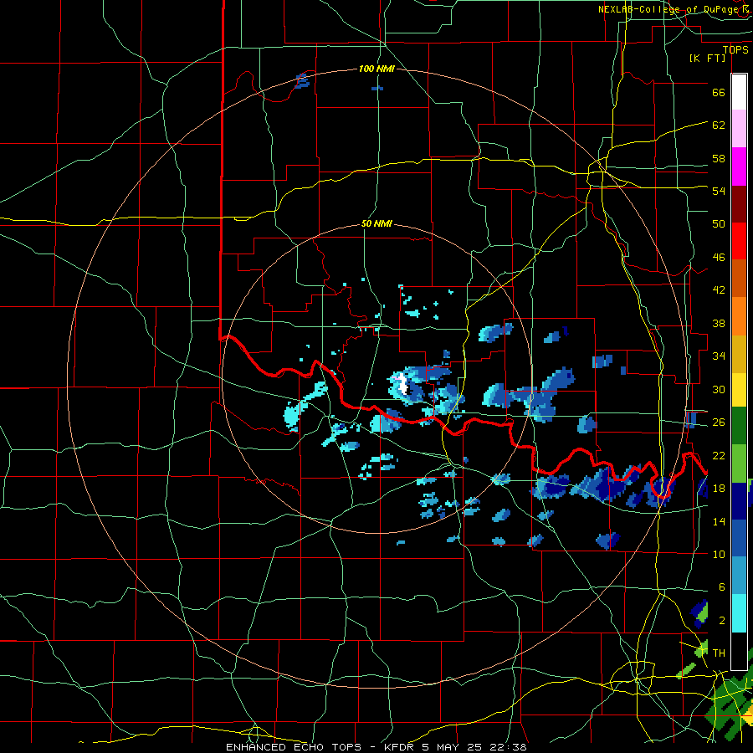Select the "38" legend number
This screenshot has height=753, width=753.
(x=719, y=323)
